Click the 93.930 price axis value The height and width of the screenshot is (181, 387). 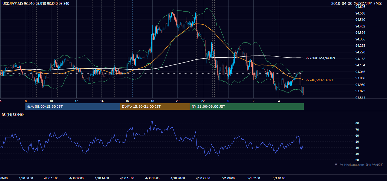pyautogui.click(x=360, y=85)
